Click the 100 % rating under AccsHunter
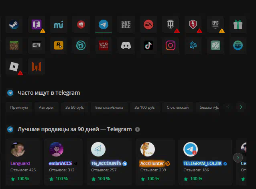Screen dimensions: 256x189 tap(153, 179)
